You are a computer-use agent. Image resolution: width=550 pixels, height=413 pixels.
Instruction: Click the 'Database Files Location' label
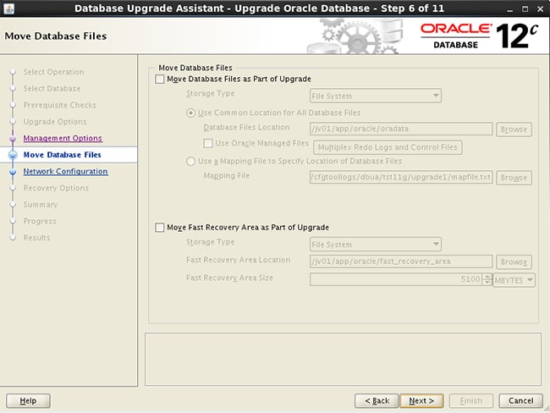(x=246, y=128)
